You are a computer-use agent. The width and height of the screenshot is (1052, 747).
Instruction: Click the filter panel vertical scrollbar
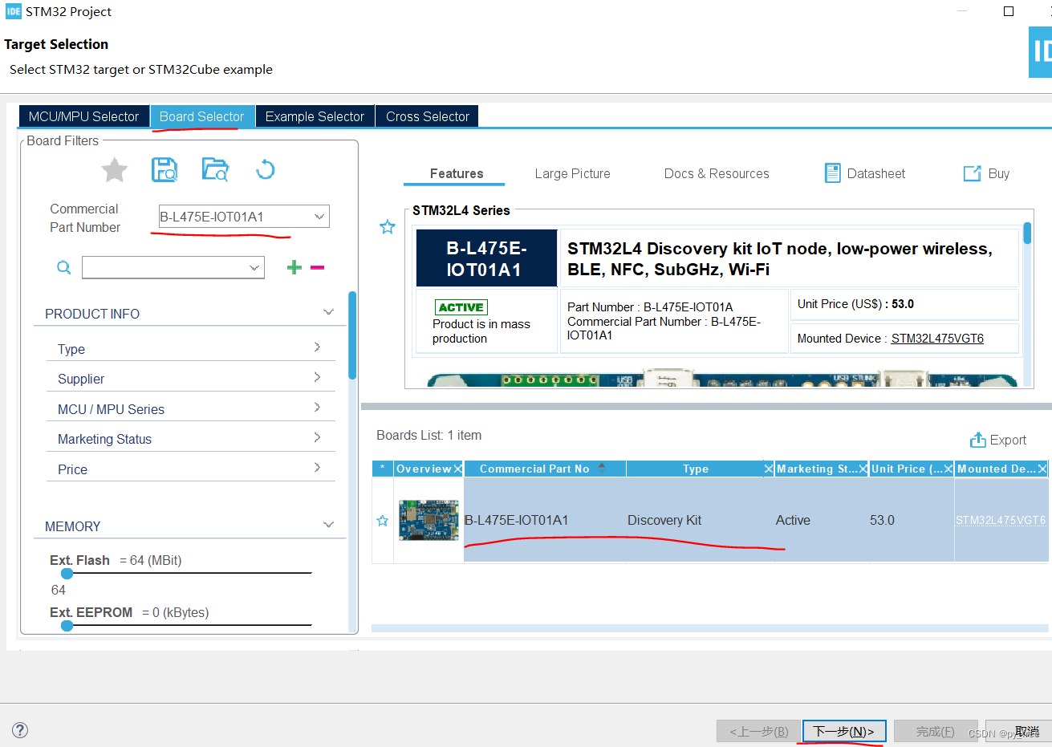point(352,335)
